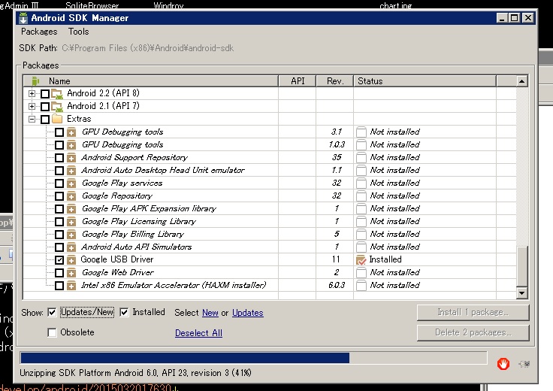Click the Android 2.2 (API 8) folder icon
Image resolution: width=553 pixels, height=391 pixels.
tap(57, 93)
